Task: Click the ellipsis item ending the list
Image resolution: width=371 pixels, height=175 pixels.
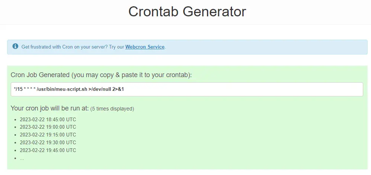Action: [22, 158]
